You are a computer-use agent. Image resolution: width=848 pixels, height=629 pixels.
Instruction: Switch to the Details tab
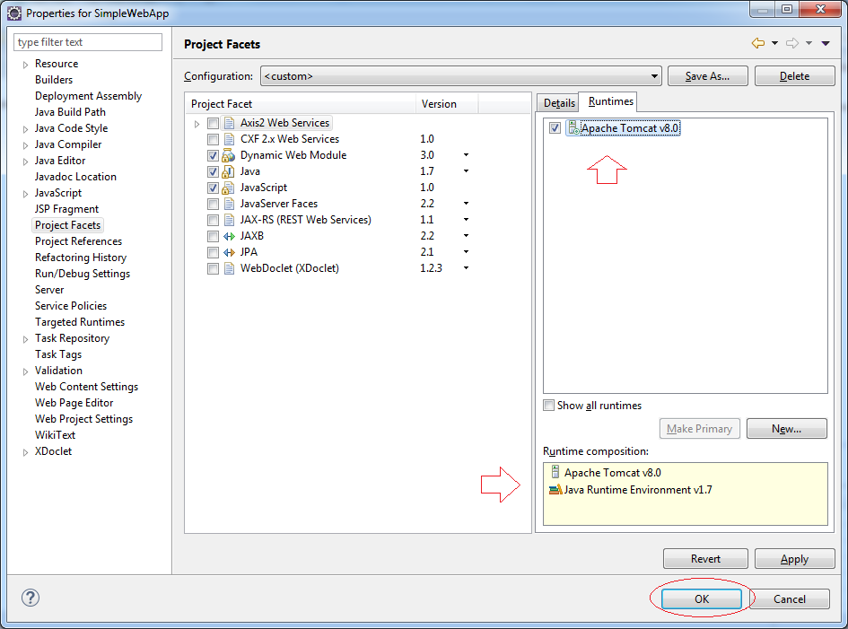[559, 103]
